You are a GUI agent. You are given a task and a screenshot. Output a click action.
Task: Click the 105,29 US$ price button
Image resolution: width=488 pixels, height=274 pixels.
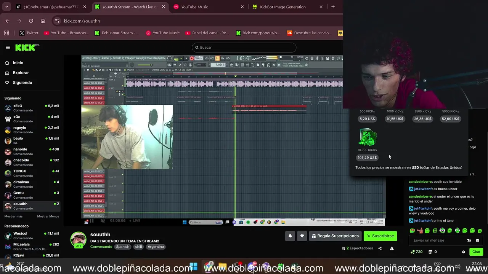point(367,158)
